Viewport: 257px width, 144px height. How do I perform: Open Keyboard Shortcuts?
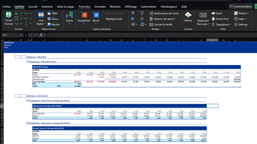click(x=203, y=19)
